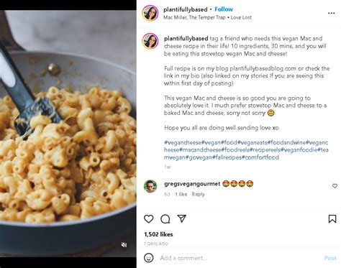The image size is (341, 268).
Task: Open the Mac Miller Love Lost audio link
Action: pyautogui.click(x=207, y=17)
